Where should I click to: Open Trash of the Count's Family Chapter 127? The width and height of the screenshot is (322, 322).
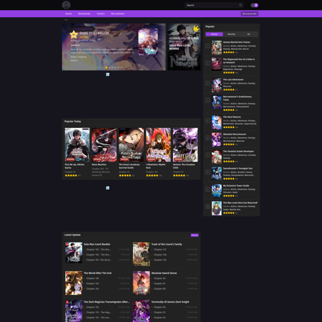coord(160,250)
